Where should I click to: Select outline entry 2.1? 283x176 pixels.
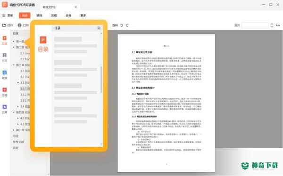click(x=25, y=53)
